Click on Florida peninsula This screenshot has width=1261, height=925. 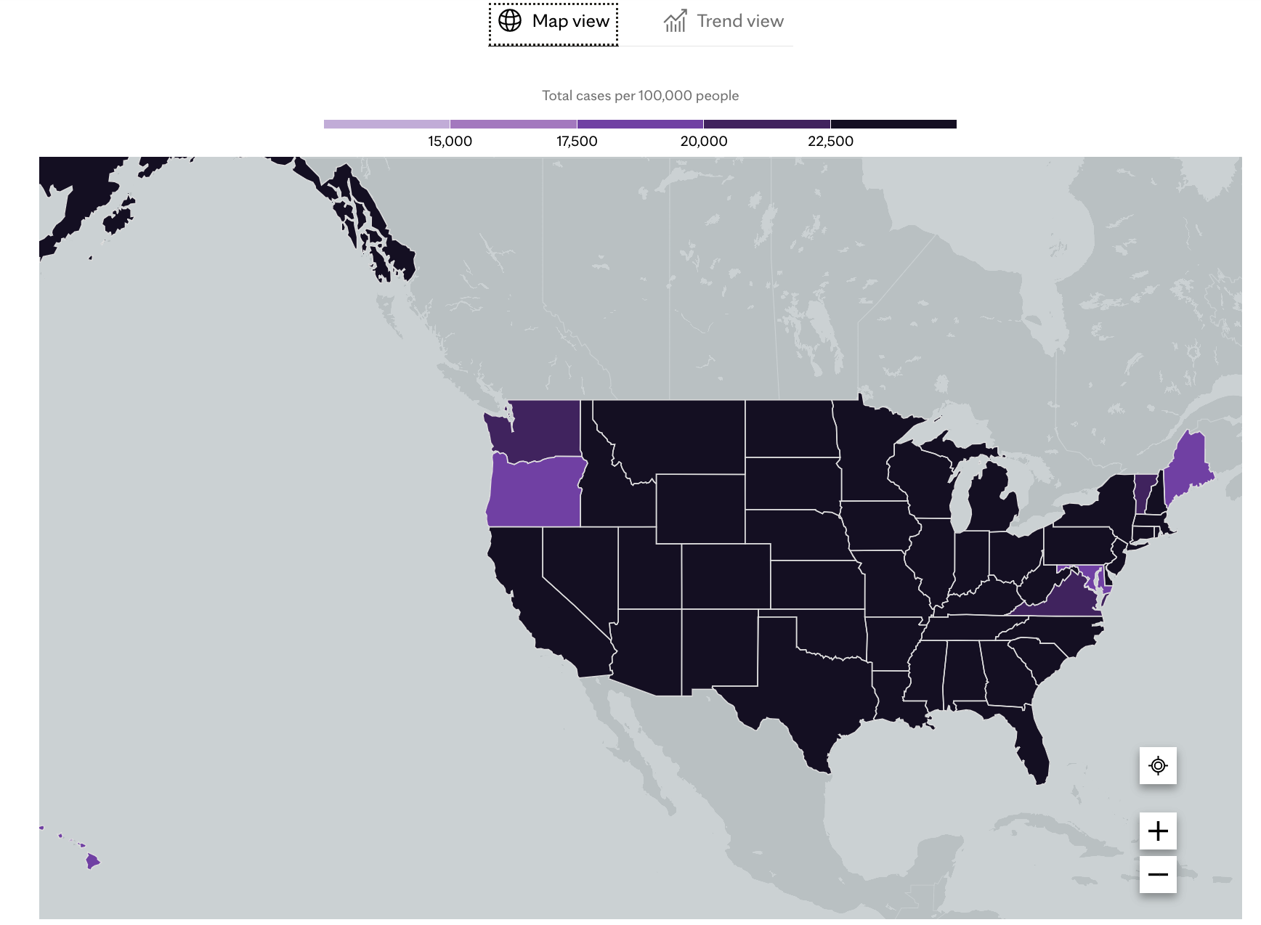point(1031,748)
